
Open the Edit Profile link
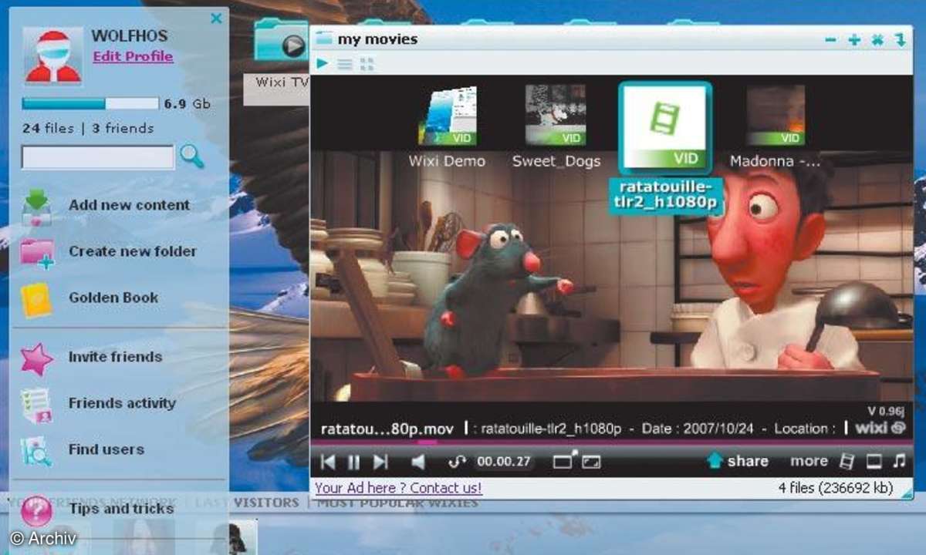coord(133,56)
